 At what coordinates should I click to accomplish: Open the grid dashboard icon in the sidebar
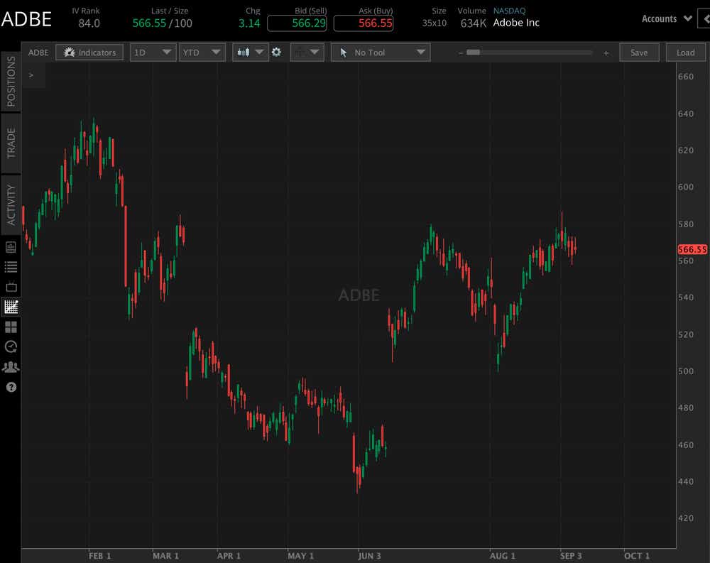pos(11,327)
